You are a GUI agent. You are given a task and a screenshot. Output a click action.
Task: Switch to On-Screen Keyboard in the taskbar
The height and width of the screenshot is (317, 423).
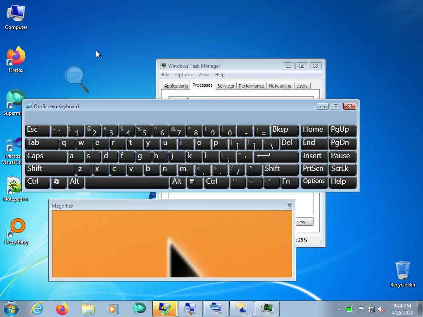coord(216,309)
